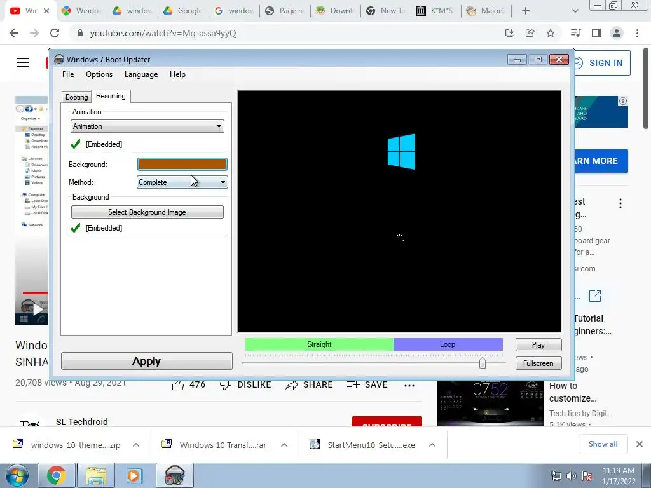Click the Fullscreen button
The width and height of the screenshot is (651, 488).
[x=538, y=363]
